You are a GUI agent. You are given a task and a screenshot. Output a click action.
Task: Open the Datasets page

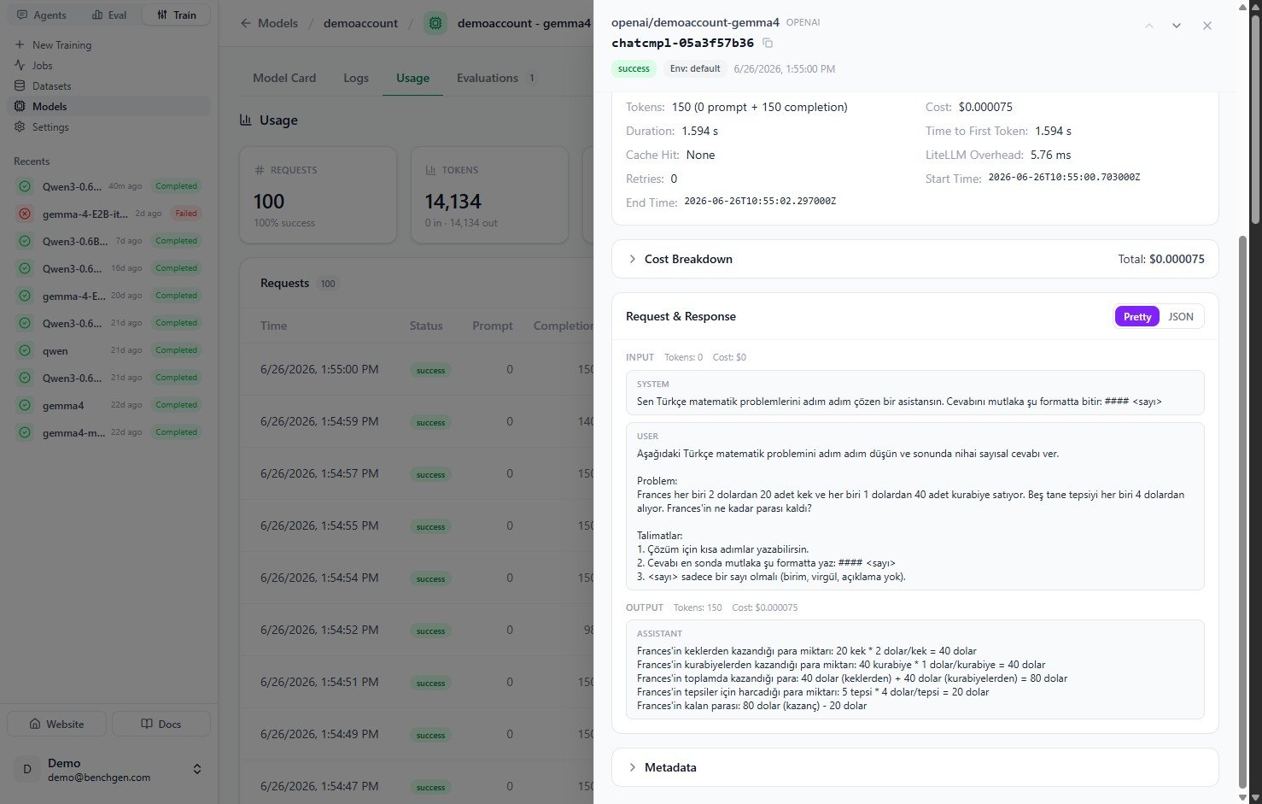(108, 85)
